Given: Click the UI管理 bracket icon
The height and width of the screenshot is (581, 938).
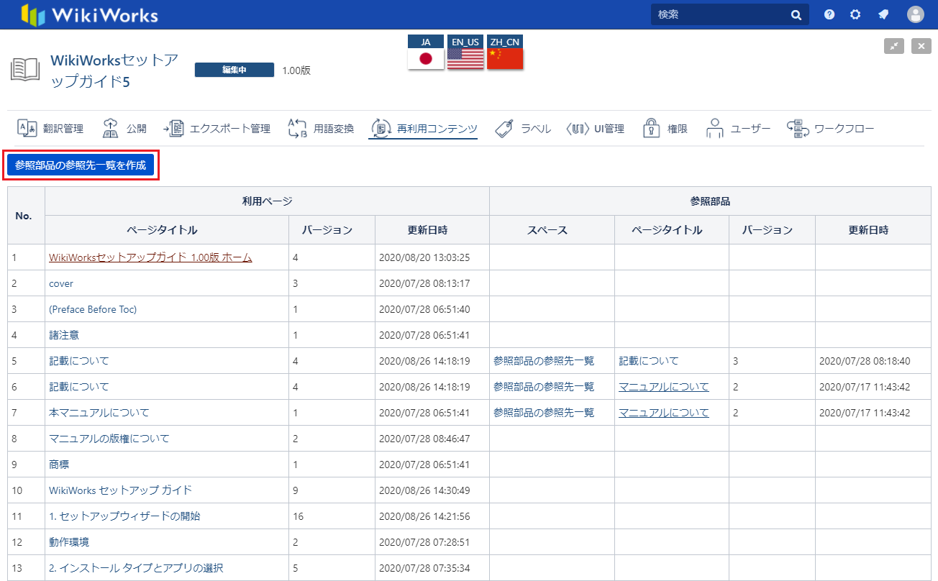Looking at the screenshot, I should point(578,129).
